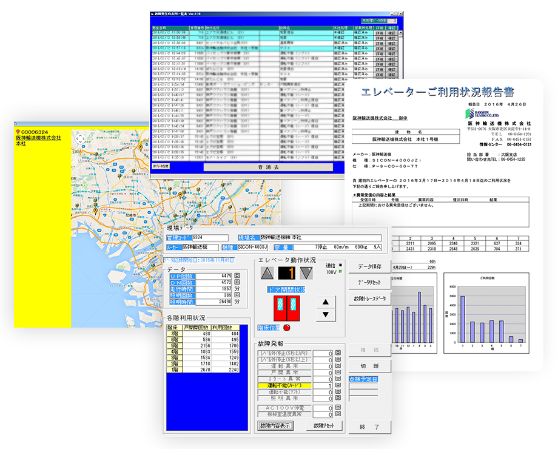Click the 現場名 input field
Image resolution: width=558 pixels, height=449 pixels.
coord(321,237)
